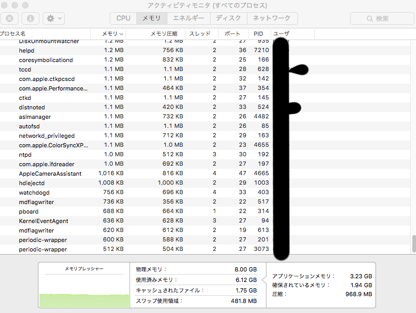Select the com.apple.ctkpcscd process row
The image size is (416, 313).
point(205,79)
